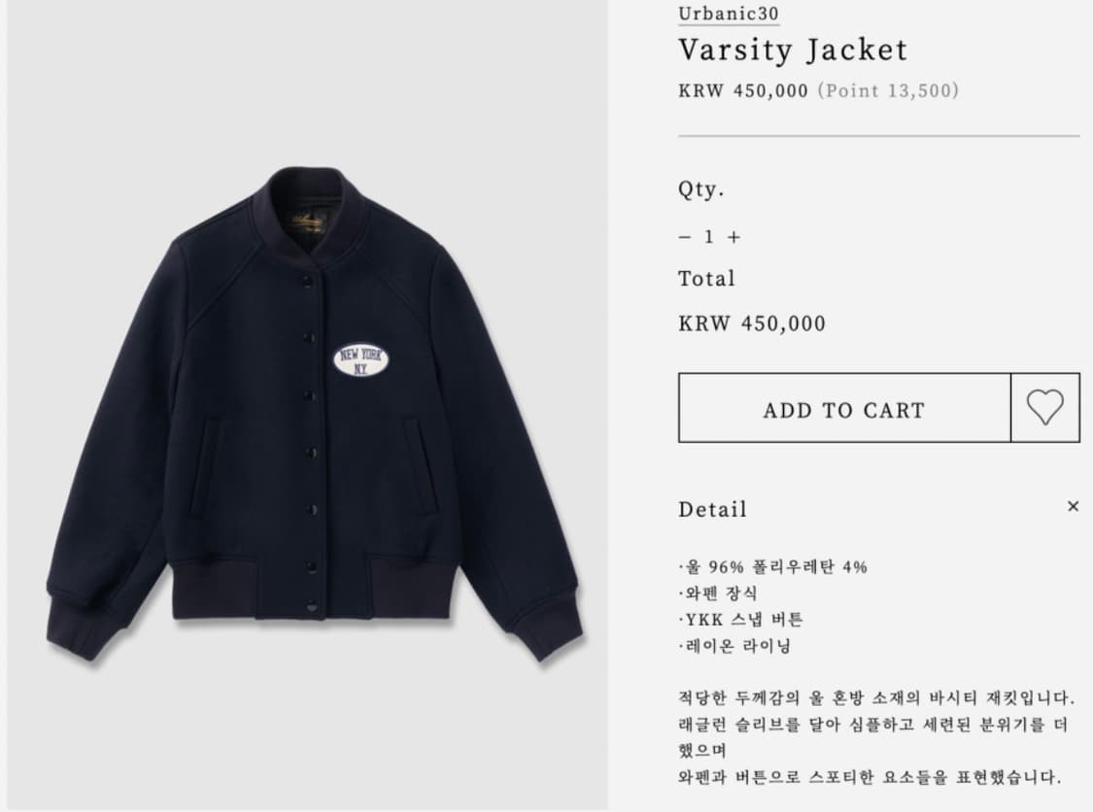Click the 와펜 장식 detail line
Image resolution: width=1093 pixels, height=812 pixels.
click(x=718, y=593)
